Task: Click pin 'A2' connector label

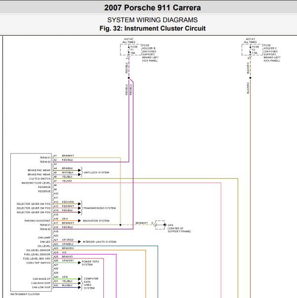Action: click(55, 160)
